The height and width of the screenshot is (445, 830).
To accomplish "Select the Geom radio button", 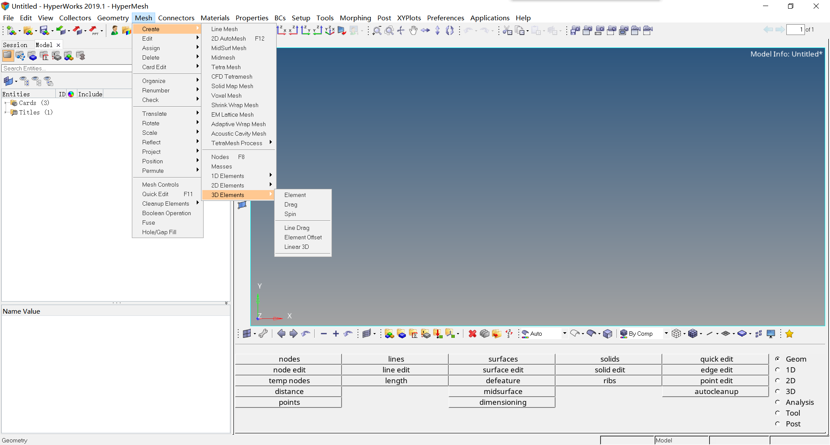I will pyautogui.click(x=777, y=359).
